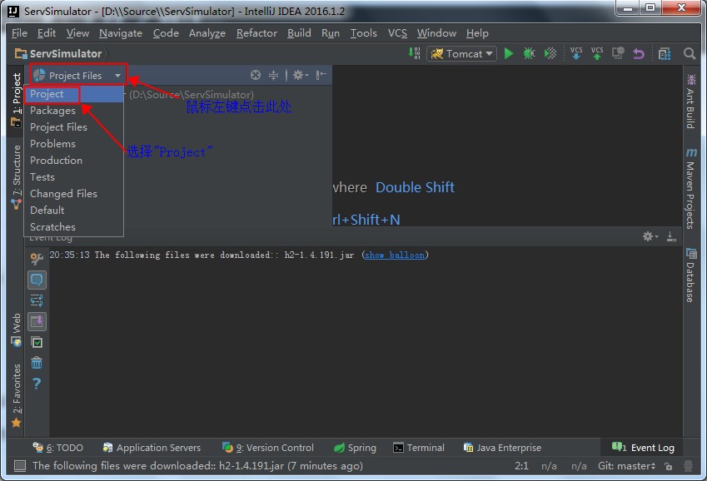Viewport: 707px width, 481px height.
Task: Hide the Event Log panel icon
Action: (x=671, y=236)
